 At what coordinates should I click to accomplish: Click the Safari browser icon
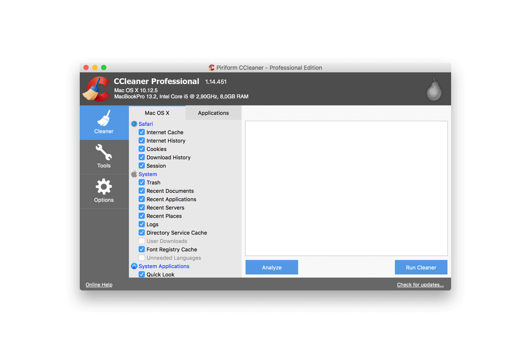click(x=134, y=124)
